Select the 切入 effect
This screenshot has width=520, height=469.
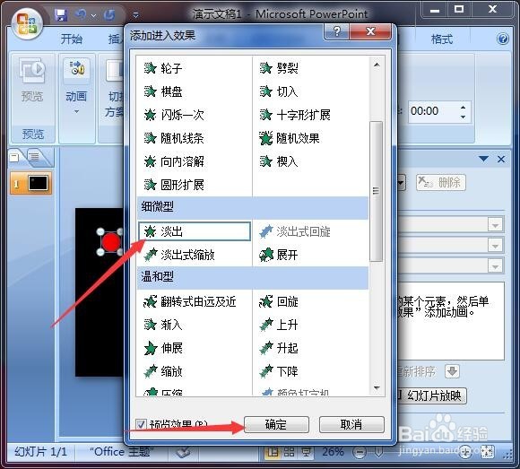coord(279,91)
